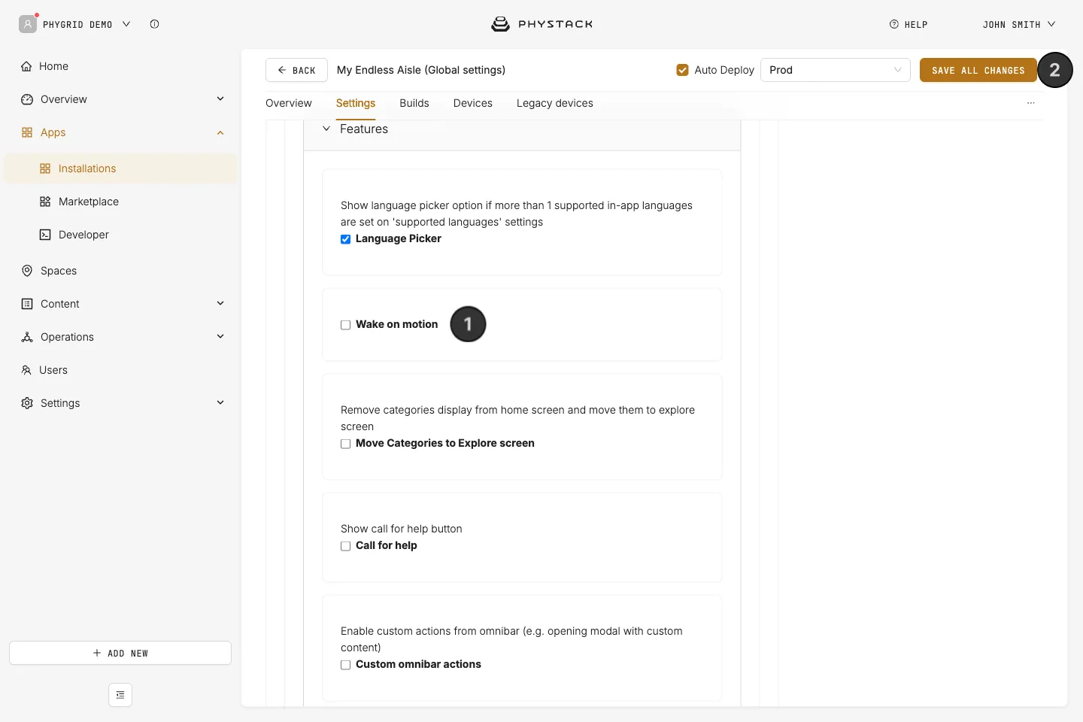Click the Apps grid icon in sidebar
1083x722 pixels.
point(27,132)
